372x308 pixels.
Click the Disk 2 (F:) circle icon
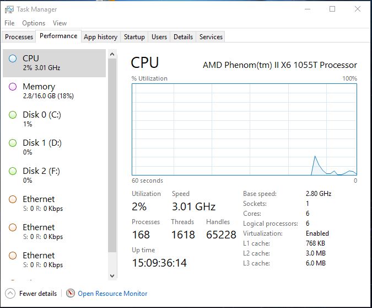coord(13,171)
